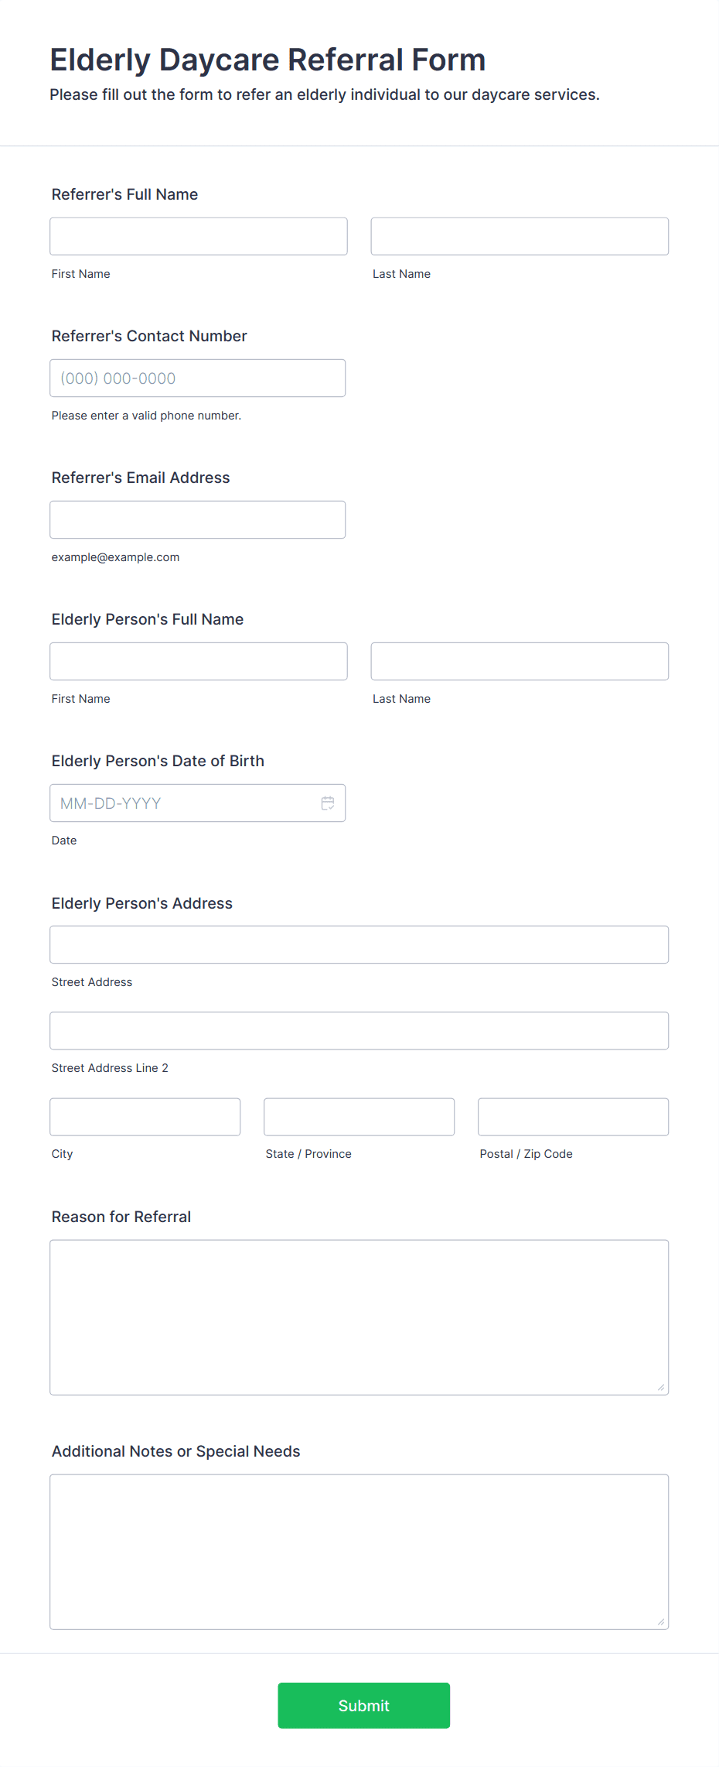This screenshot has width=719, height=1767.
Task: Select the Street Address Line 2 field
Action: pyautogui.click(x=359, y=1031)
